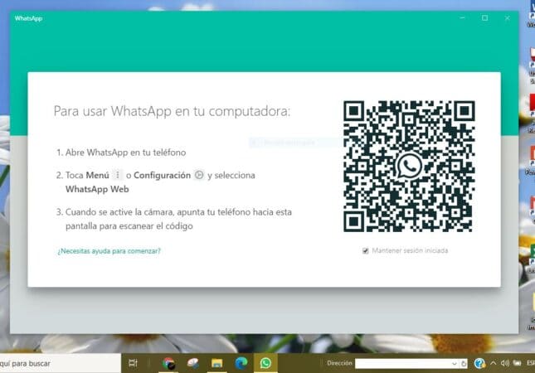The width and height of the screenshot is (535, 373).
Task: Open the help icon in system tray
Action: (x=479, y=363)
